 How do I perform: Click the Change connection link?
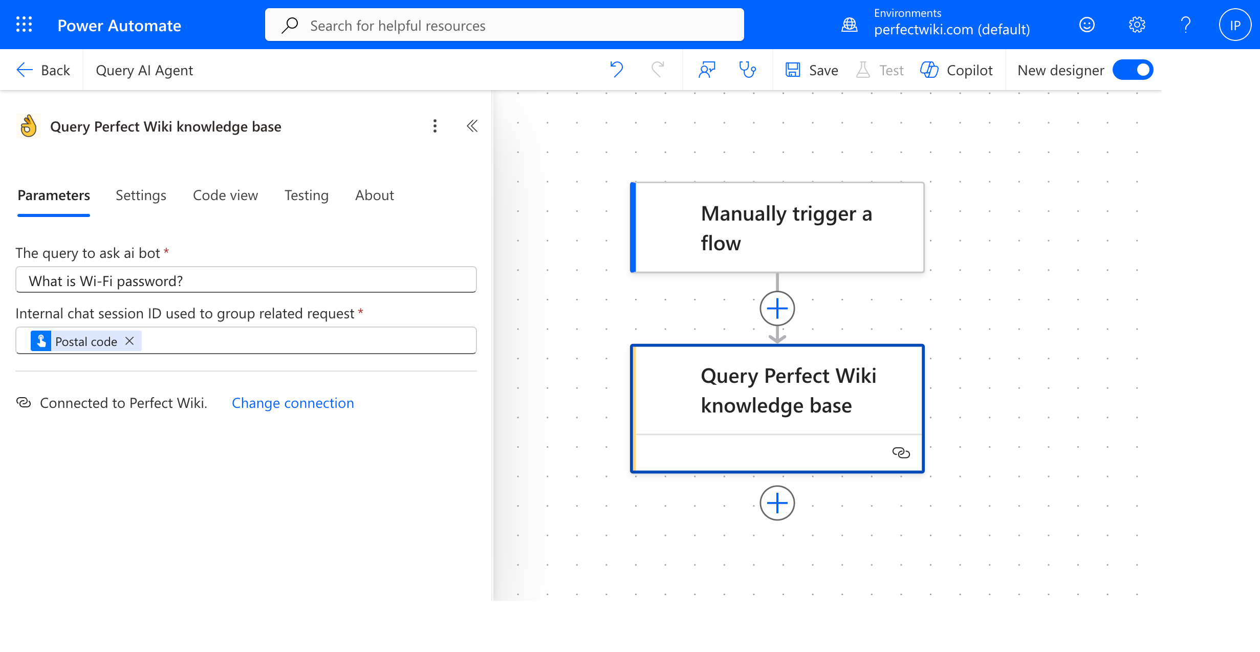pos(293,403)
